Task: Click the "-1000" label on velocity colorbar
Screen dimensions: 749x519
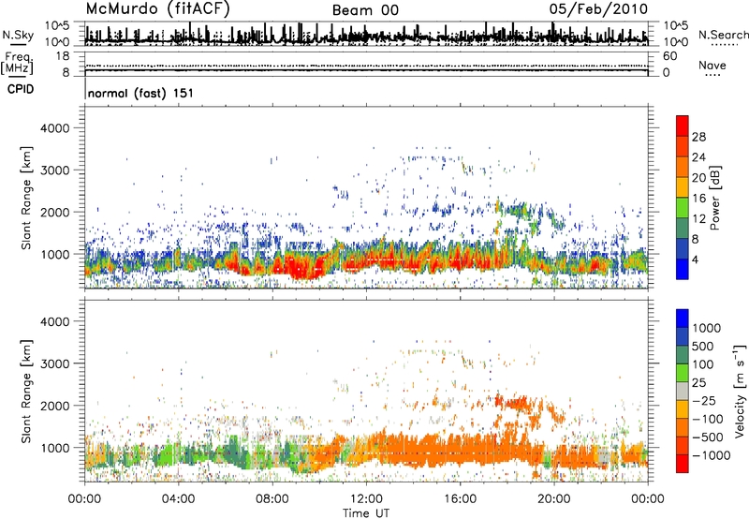Action: coord(712,455)
